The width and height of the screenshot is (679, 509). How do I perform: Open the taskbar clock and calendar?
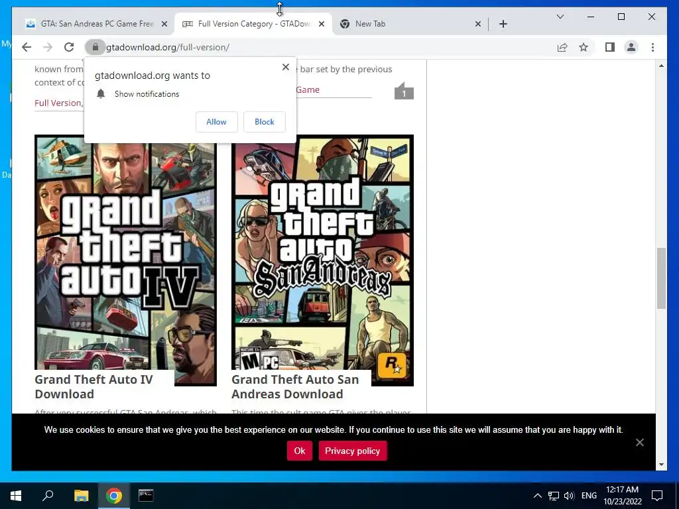(x=622, y=496)
